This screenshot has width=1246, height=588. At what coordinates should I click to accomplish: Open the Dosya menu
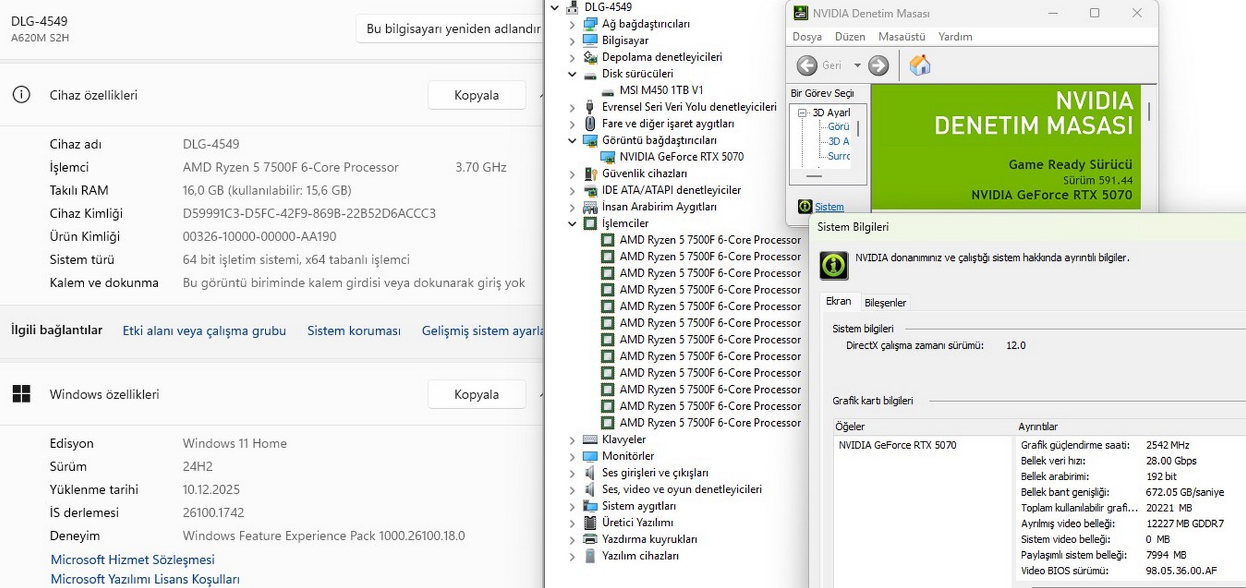807,37
